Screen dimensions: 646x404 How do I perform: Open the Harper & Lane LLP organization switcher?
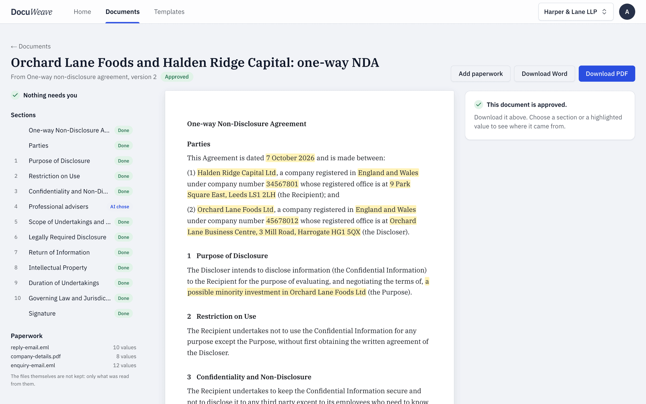[576, 12]
